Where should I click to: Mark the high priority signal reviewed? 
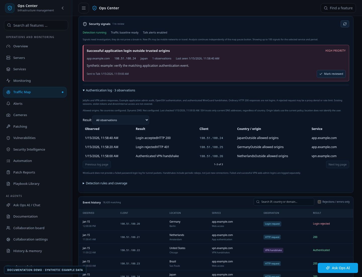[x=331, y=74]
